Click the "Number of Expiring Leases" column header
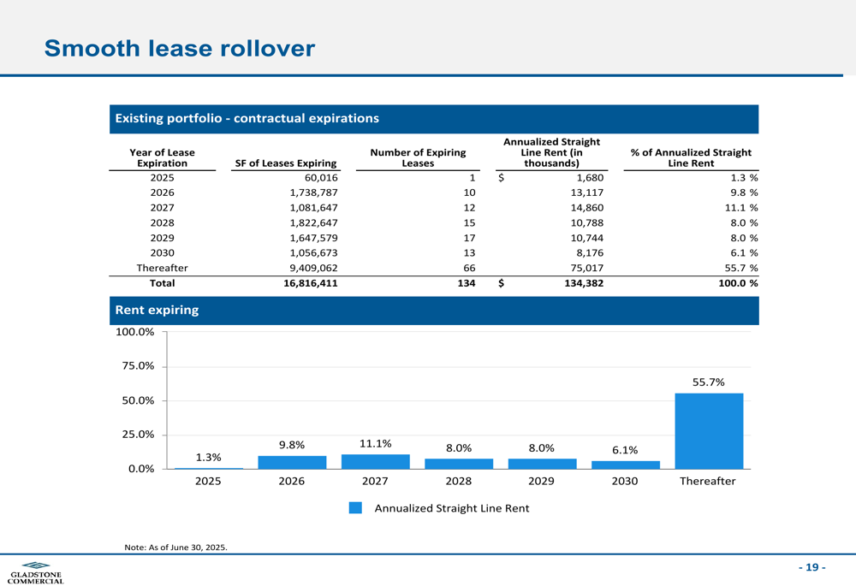This screenshot has width=856, height=586. (419, 157)
